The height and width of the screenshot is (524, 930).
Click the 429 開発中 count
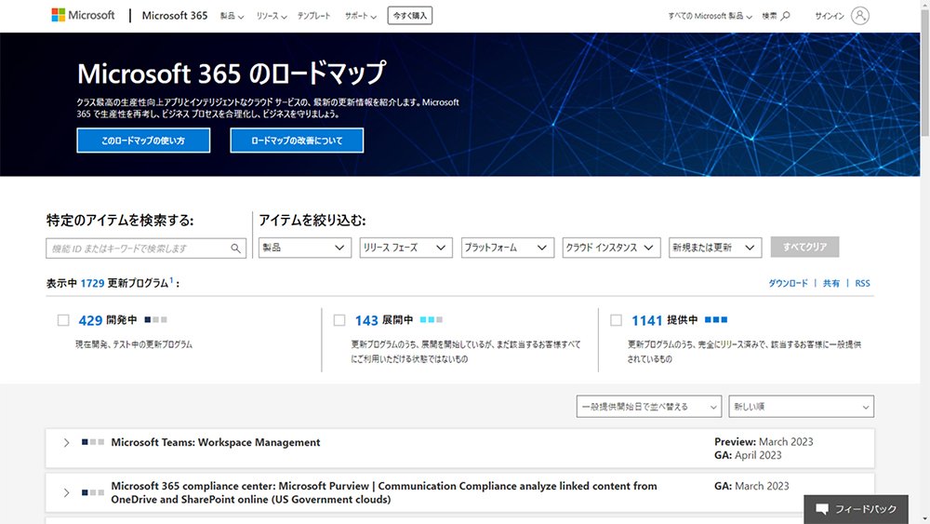tap(90, 320)
